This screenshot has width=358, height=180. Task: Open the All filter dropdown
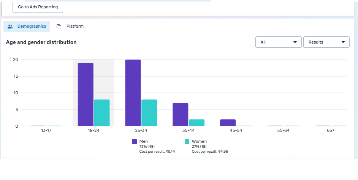pos(278,42)
